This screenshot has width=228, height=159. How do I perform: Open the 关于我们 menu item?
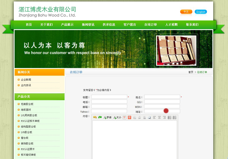[x=46, y=24]
